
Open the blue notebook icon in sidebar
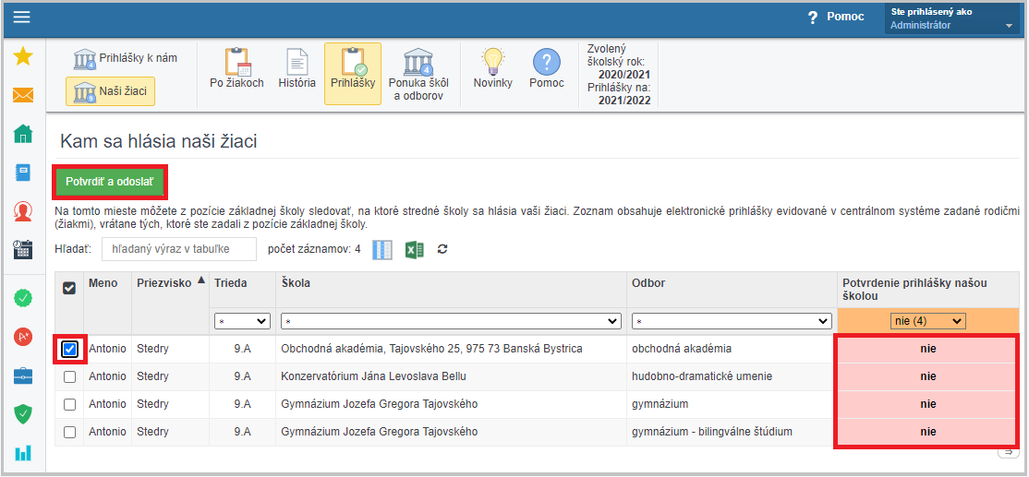(x=23, y=173)
